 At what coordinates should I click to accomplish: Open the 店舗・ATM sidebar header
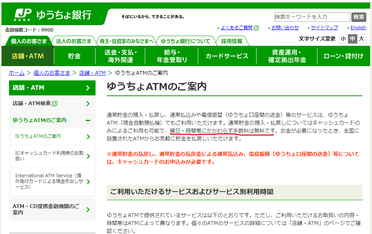pos(52,88)
